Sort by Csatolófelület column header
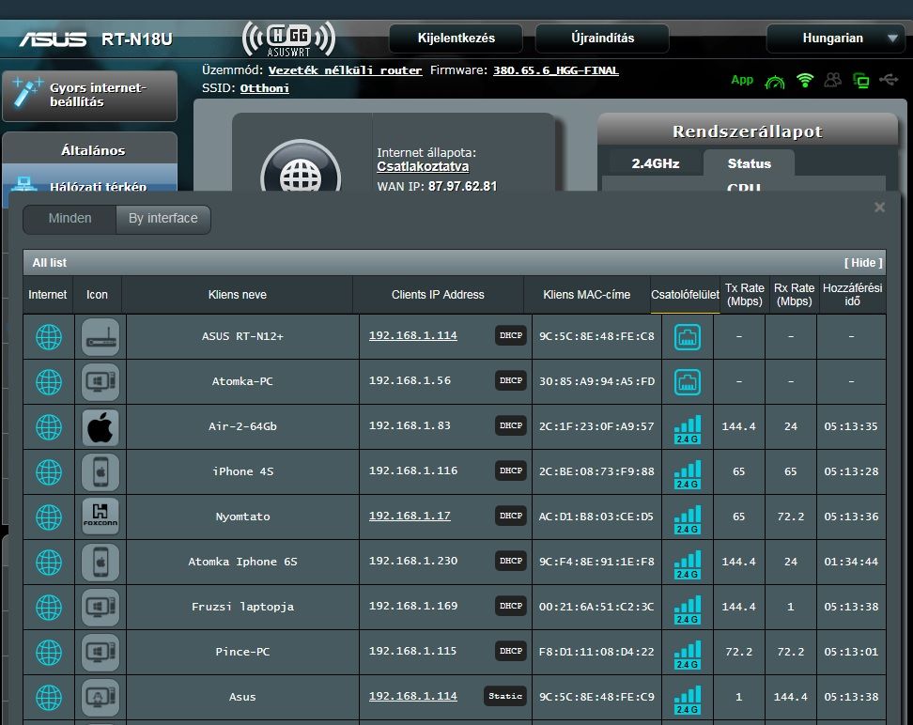The image size is (913, 725). point(685,295)
